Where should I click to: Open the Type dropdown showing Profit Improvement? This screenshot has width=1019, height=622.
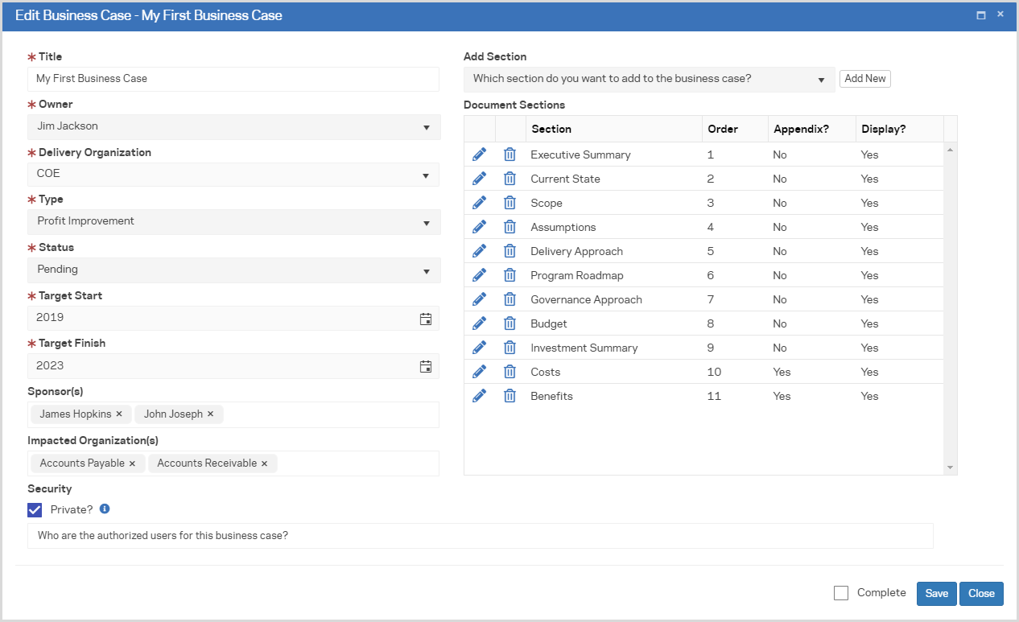pyautogui.click(x=426, y=223)
